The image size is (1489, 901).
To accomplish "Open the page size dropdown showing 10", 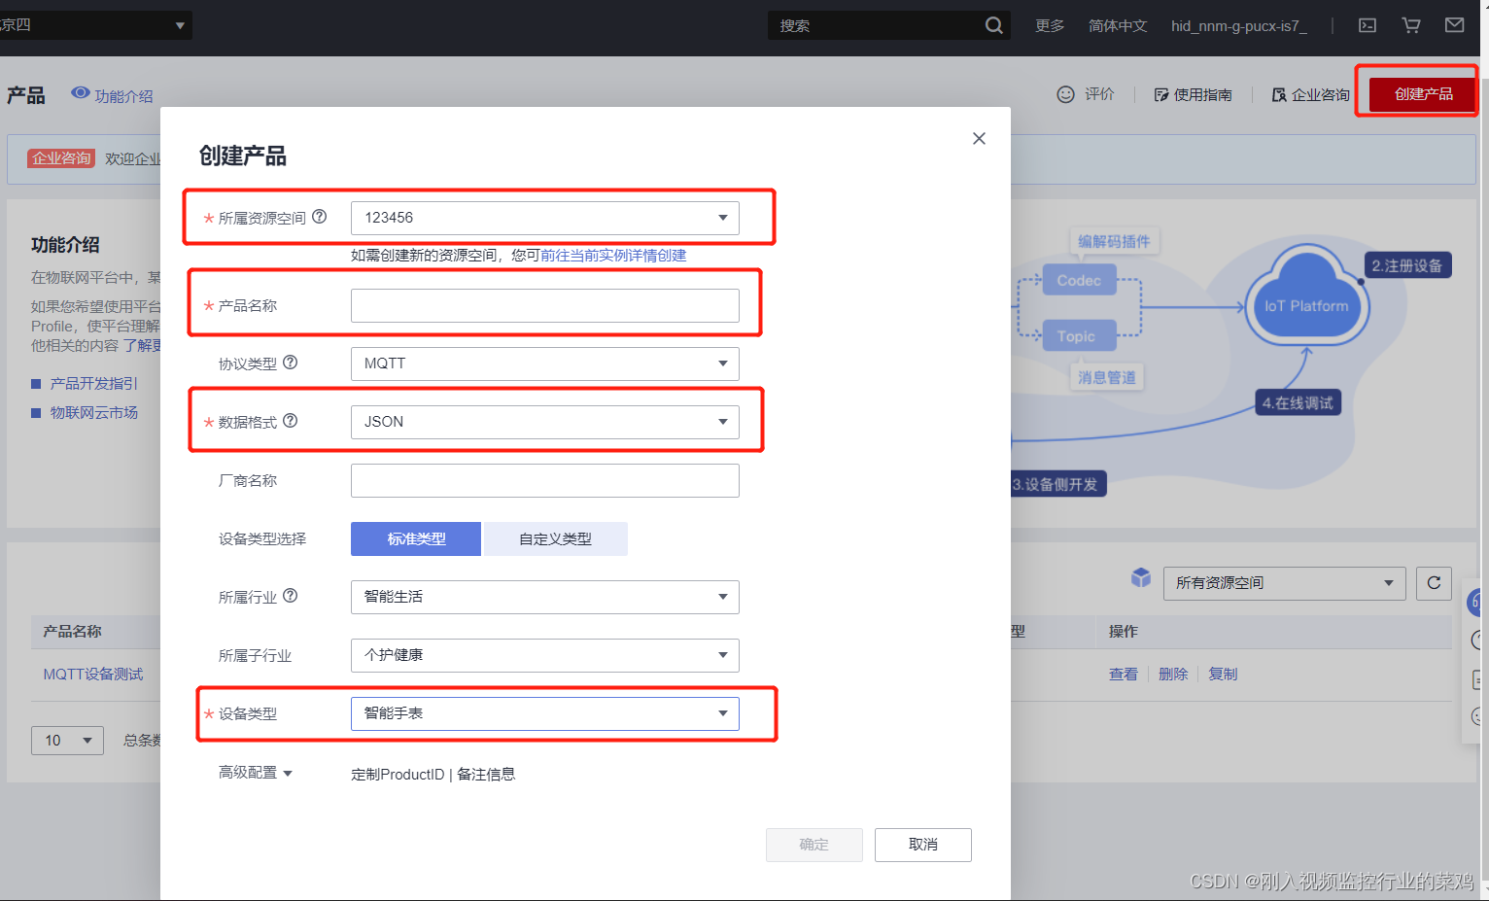I will point(67,741).
